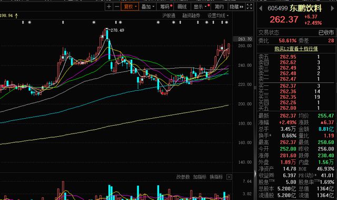337x200 pixels.
Task: Go to next stock with the right arrow
Action: pos(332,8)
